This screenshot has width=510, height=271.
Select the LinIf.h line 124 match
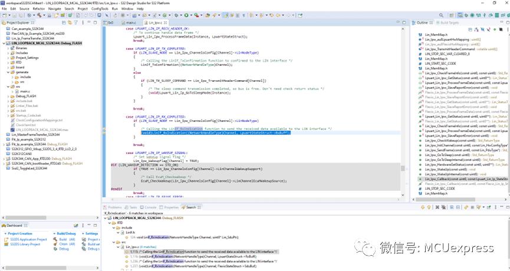[x=184, y=237]
